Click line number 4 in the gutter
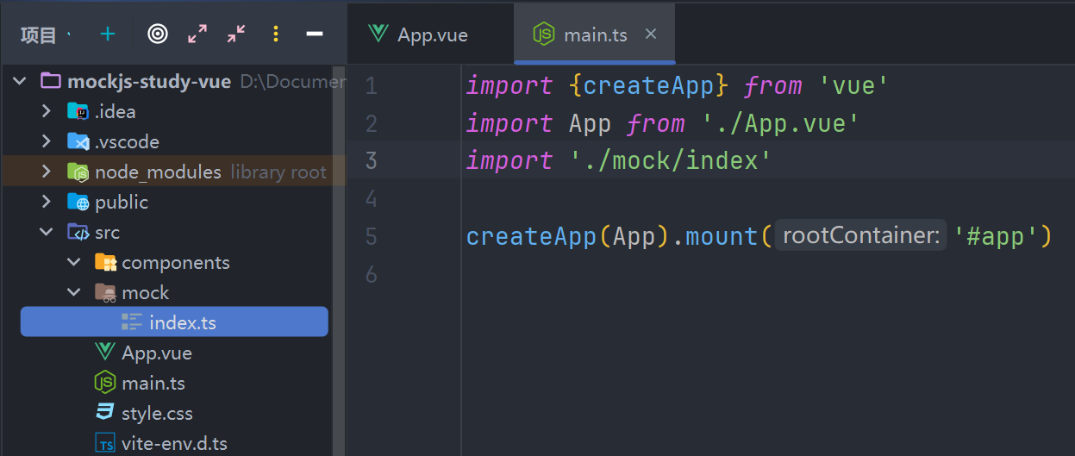 click(x=371, y=198)
